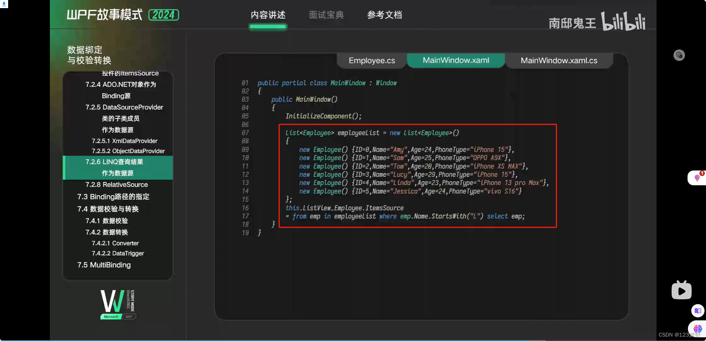Select the Employee.cs code tab

(372, 61)
